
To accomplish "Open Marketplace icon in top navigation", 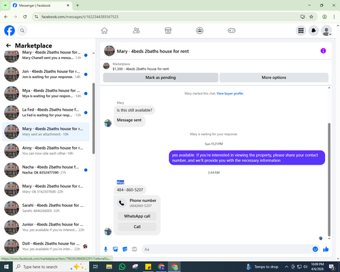I will [x=168, y=31].
